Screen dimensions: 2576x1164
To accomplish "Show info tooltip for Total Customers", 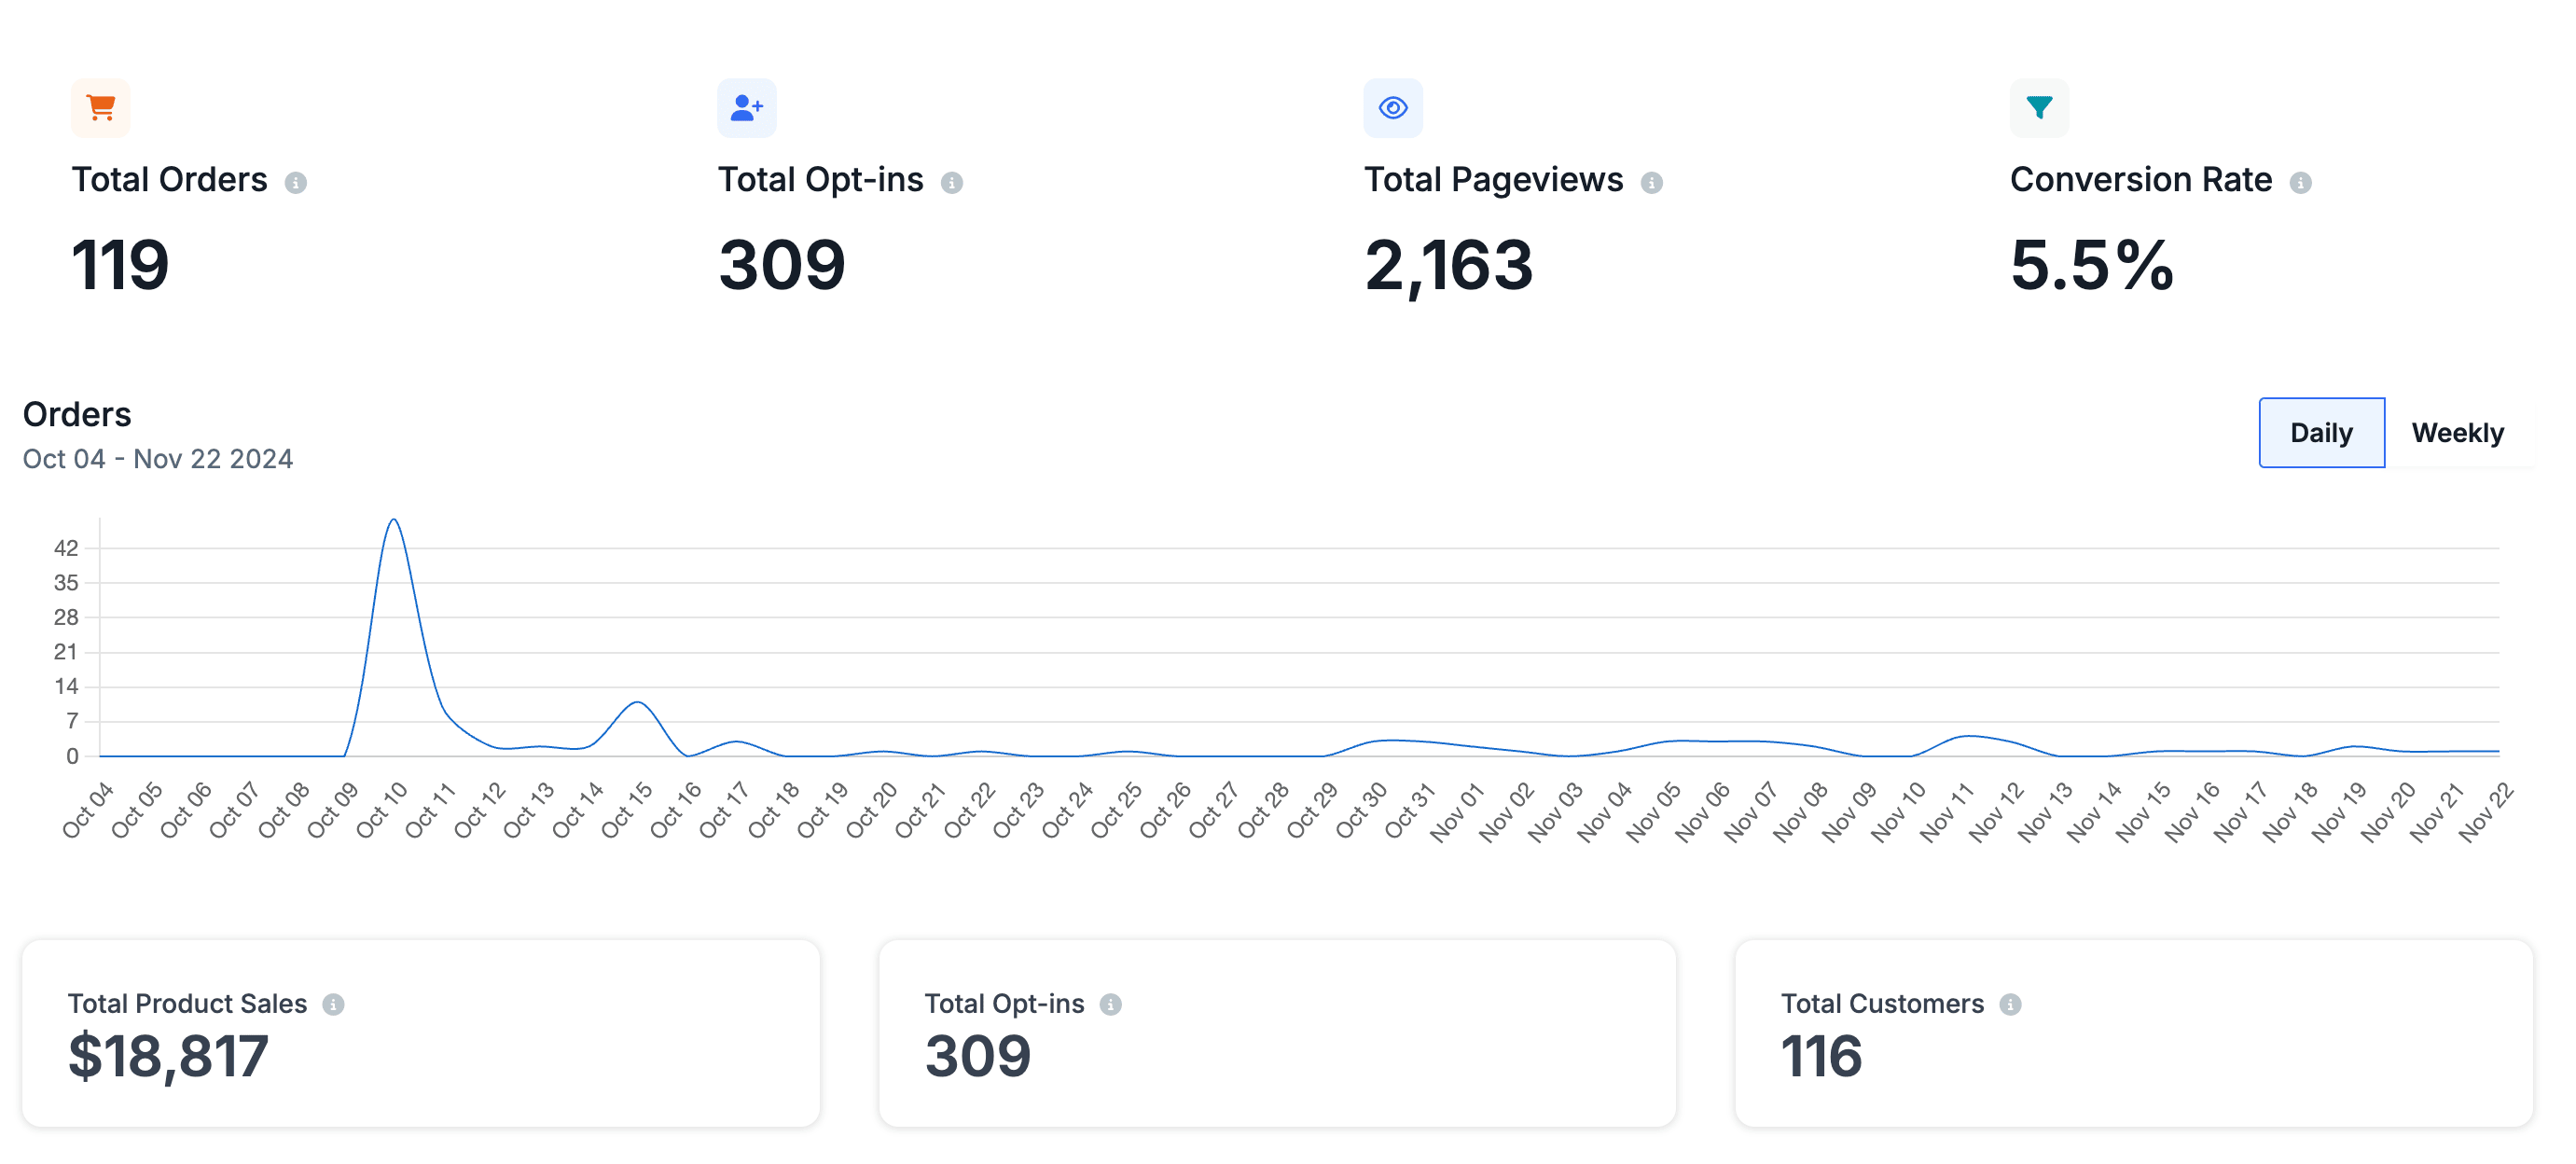I will tap(2010, 1004).
